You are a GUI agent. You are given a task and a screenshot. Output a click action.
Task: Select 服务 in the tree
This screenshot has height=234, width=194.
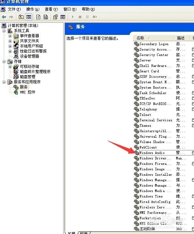coord(24,87)
